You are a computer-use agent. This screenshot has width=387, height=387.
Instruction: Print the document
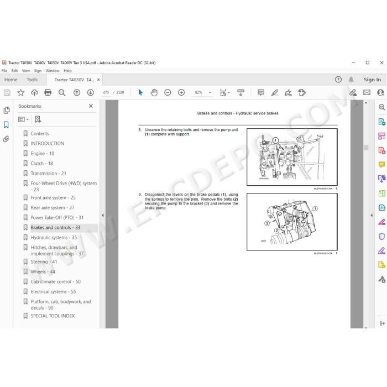[48, 92]
